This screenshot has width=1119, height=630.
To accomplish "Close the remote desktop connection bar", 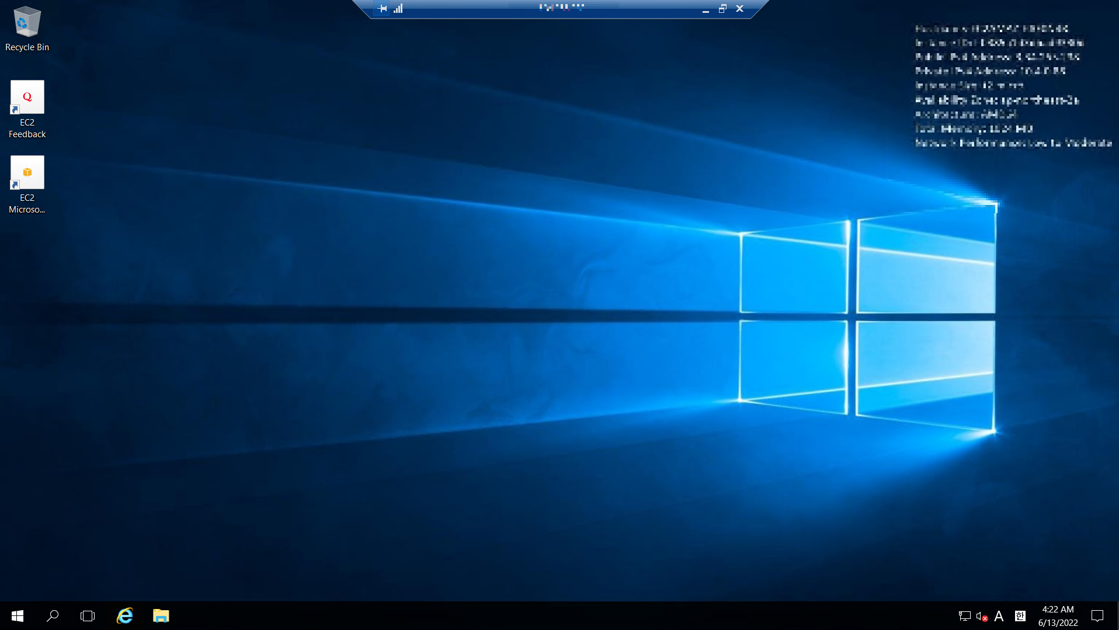I will [x=740, y=9].
